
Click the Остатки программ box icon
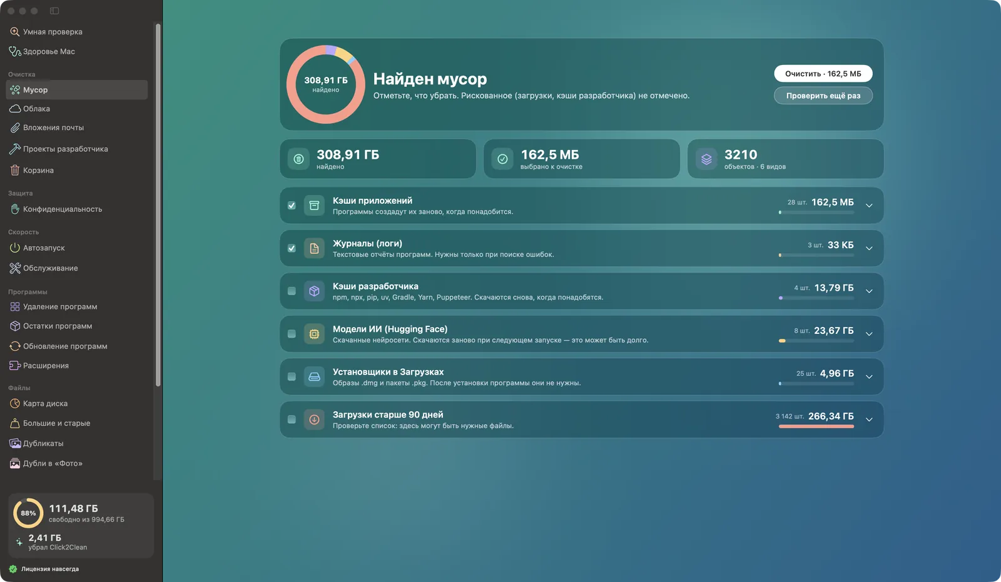(15, 326)
